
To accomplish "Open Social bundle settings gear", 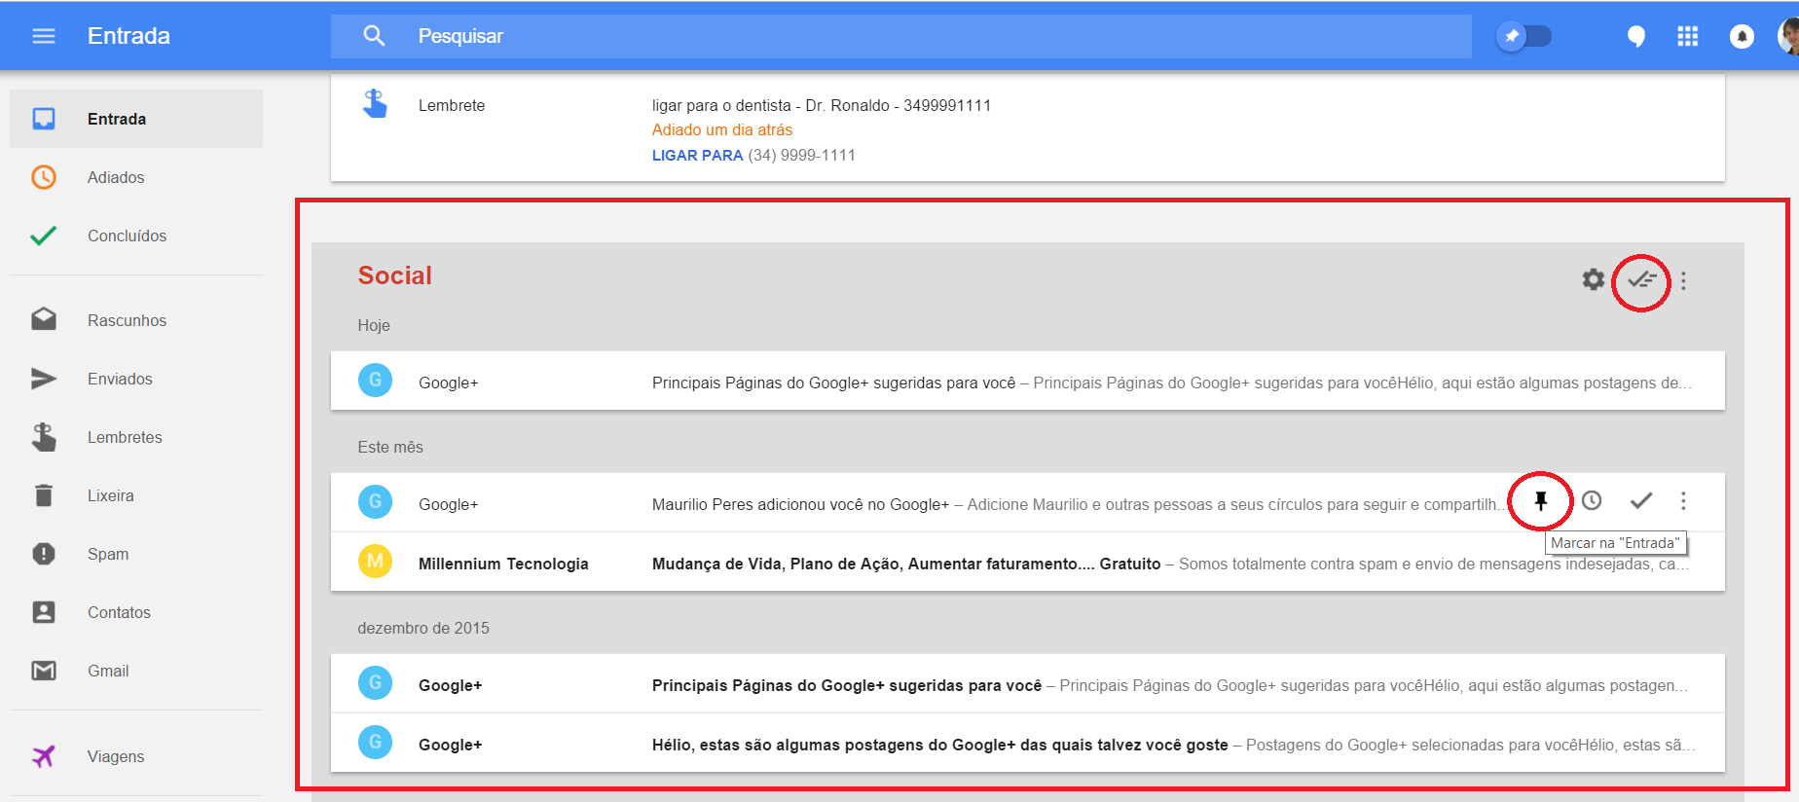I will [1593, 280].
